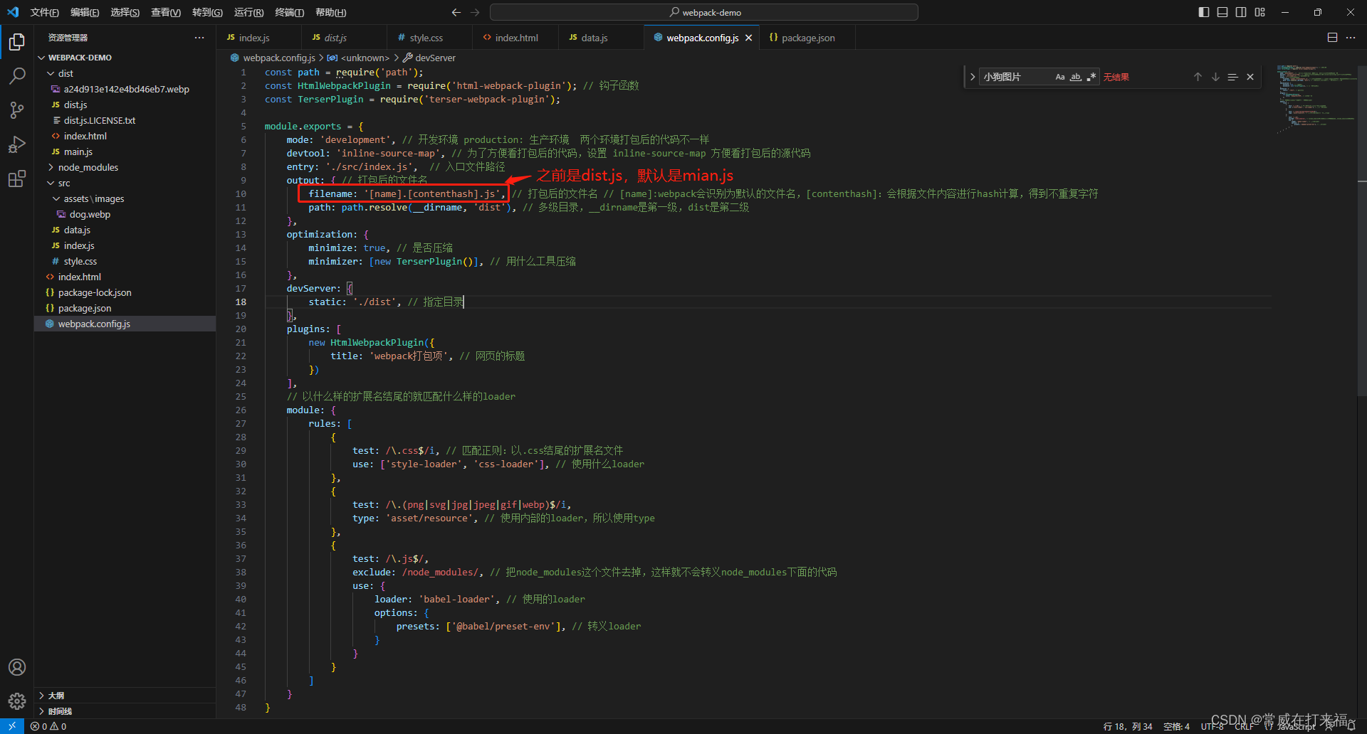This screenshot has width=1367, height=734.
Task: Click the webpack-demo command center search
Action: click(x=704, y=12)
